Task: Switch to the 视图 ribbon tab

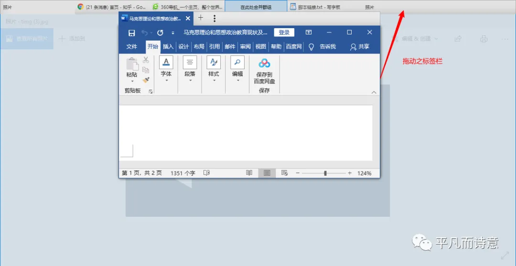Action: pyautogui.click(x=261, y=47)
